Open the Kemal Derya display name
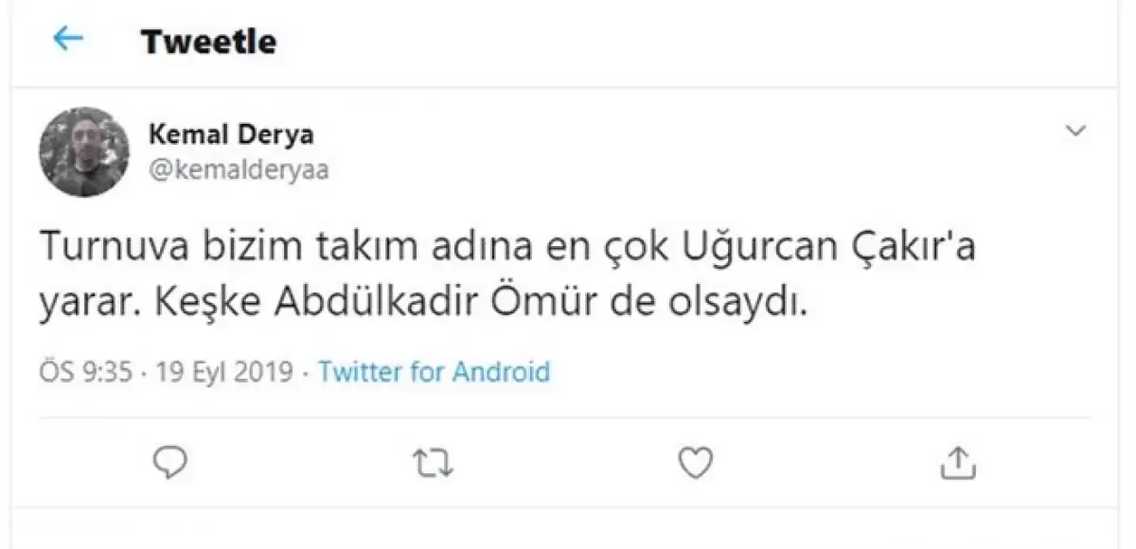The image size is (1136, 549). tap(231, 134)
